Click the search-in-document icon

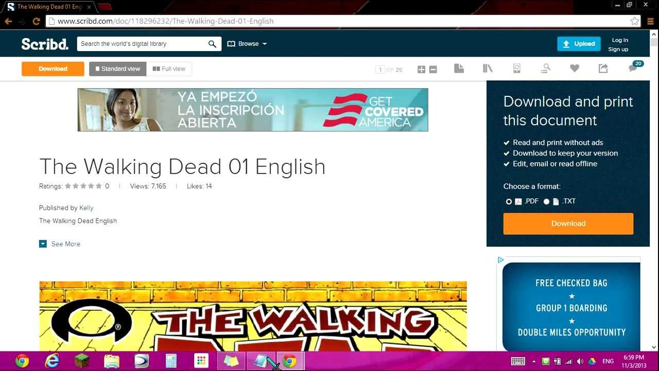[545, 68]
